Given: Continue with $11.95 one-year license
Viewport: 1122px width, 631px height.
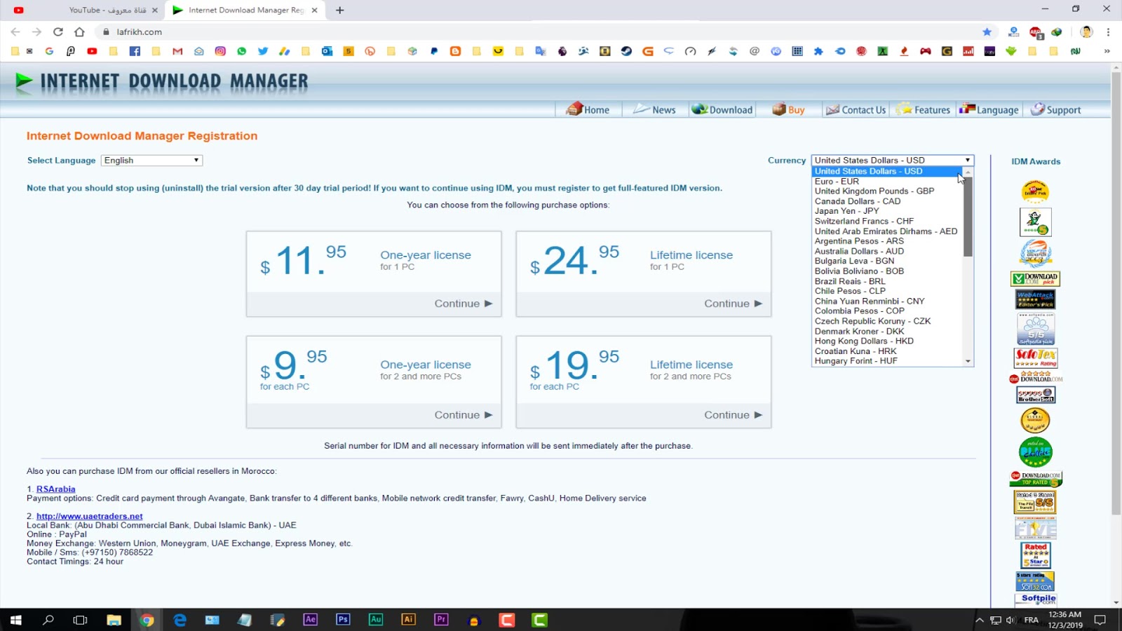Looking at the screenshot, I should click(463, 304).
